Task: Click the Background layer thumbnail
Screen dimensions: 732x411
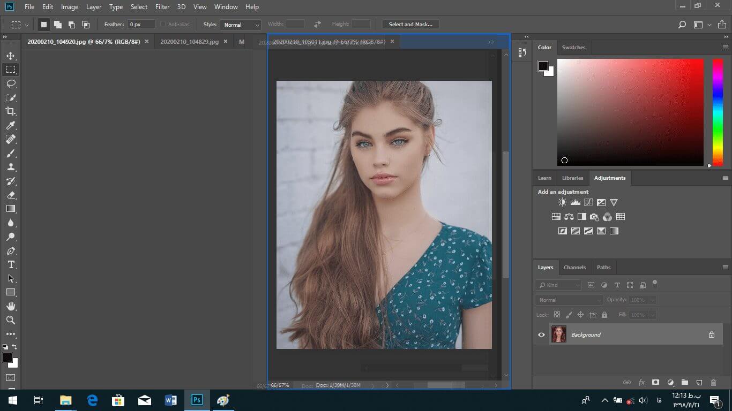Action: tap(559, 334)
